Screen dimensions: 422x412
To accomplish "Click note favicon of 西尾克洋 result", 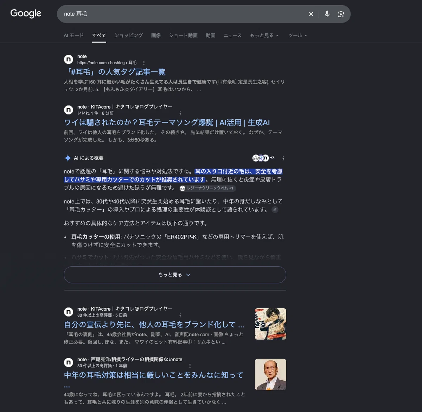I will pyautogui.click(x=69, y=362).
